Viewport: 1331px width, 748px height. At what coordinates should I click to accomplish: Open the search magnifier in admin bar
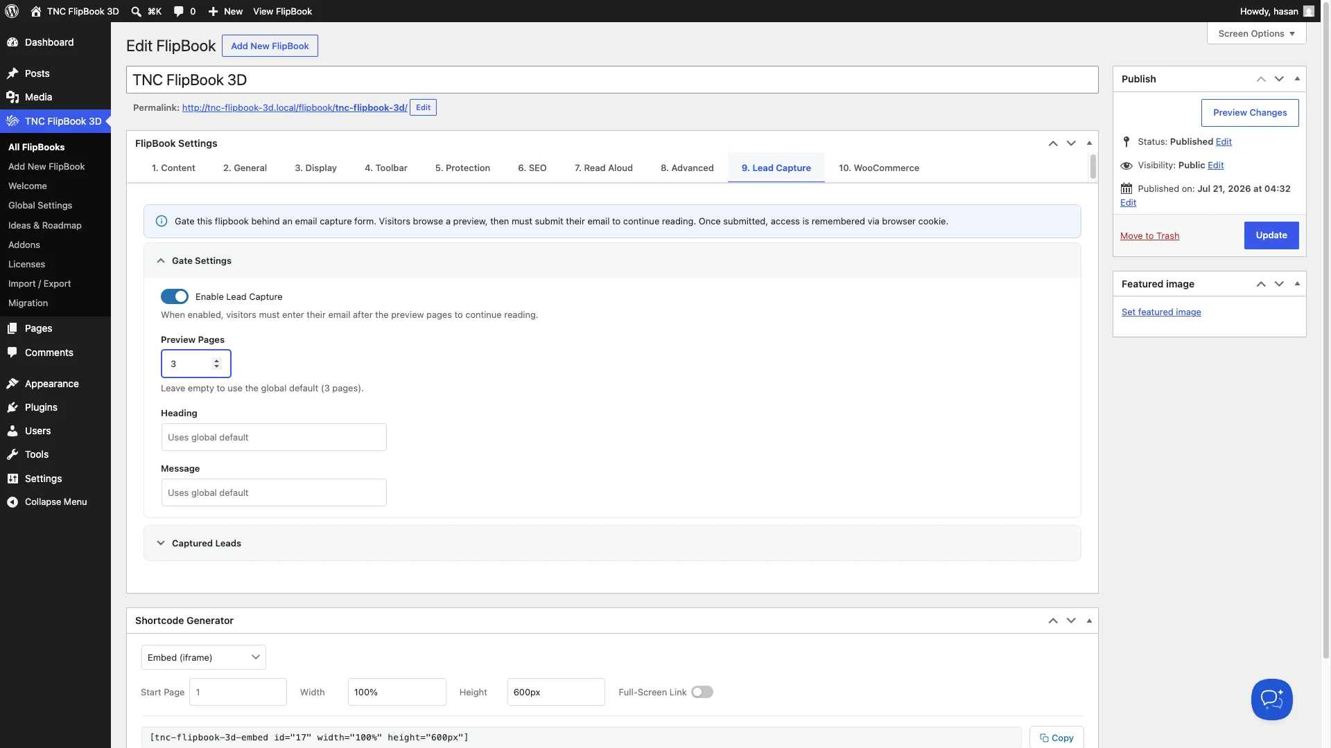[x=136, y=11]
